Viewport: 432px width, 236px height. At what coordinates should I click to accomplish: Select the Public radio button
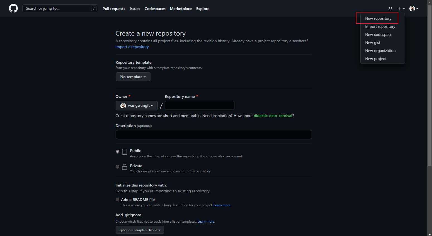(117, 151)
